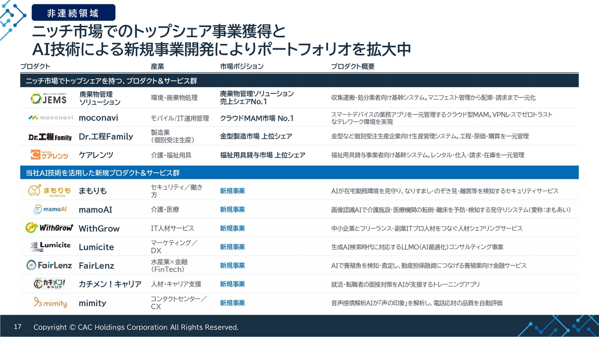The image size is (599, 337).
Task: Click industry cell マーケティング／DX
Action: (174, 247)
